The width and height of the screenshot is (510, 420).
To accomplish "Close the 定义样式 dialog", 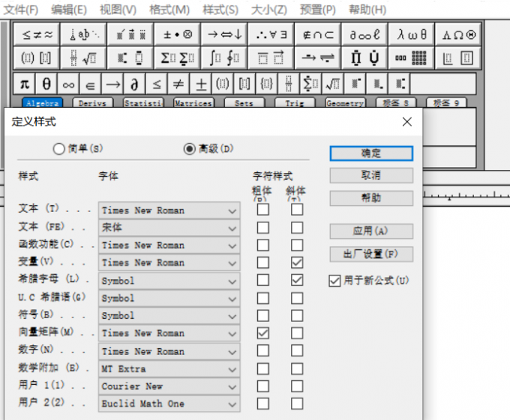I will (x=407, y=122).
